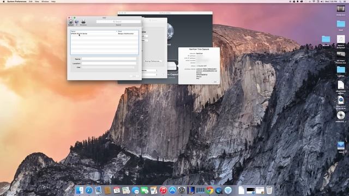Open the Trash in the Dock
This screenshot has height=196, width=349.
point(269,191)
